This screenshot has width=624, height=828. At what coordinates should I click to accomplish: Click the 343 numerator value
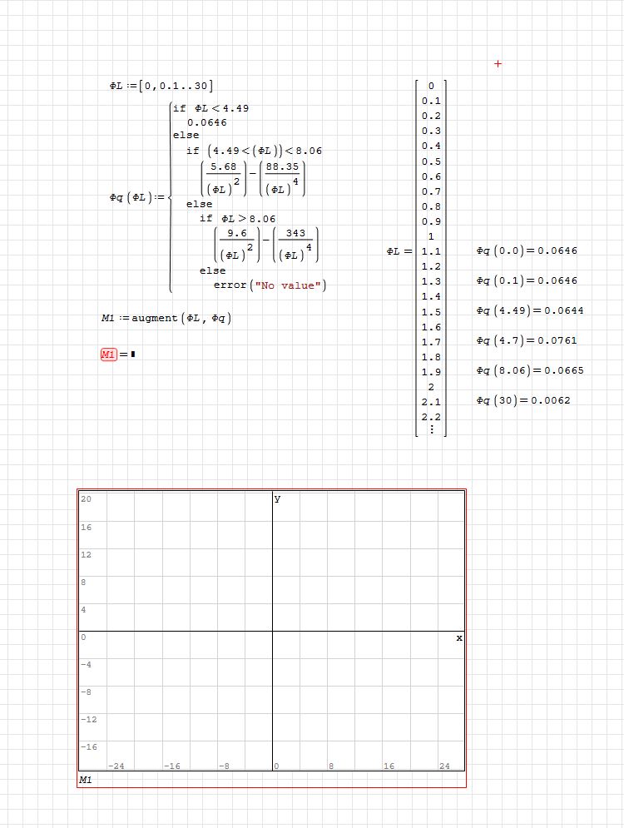295,234
